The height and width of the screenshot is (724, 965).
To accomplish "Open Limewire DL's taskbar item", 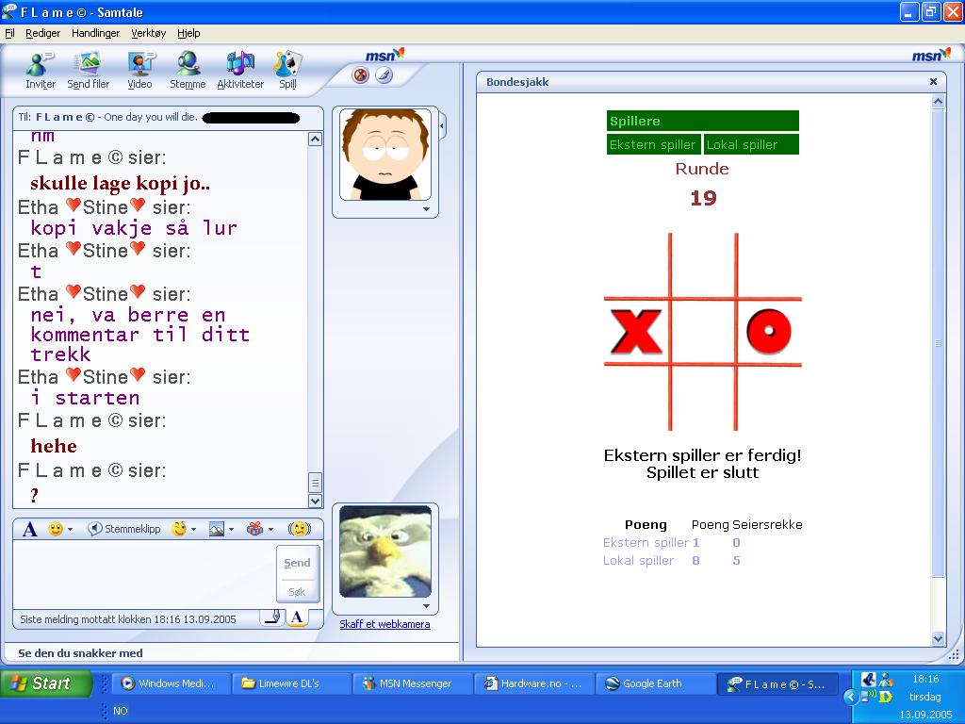I will click(291, 683).
